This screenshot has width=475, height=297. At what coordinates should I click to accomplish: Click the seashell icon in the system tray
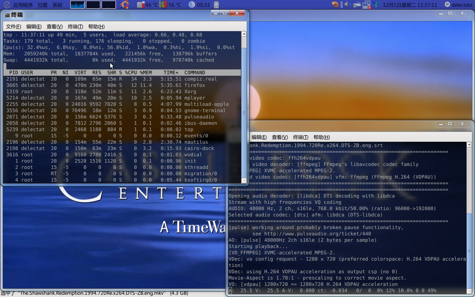click(x=335, y=5)
